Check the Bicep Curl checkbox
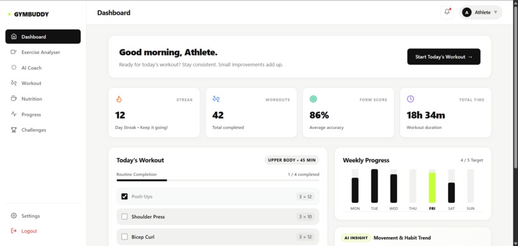 pyautogui.click(x=125, y=237)
